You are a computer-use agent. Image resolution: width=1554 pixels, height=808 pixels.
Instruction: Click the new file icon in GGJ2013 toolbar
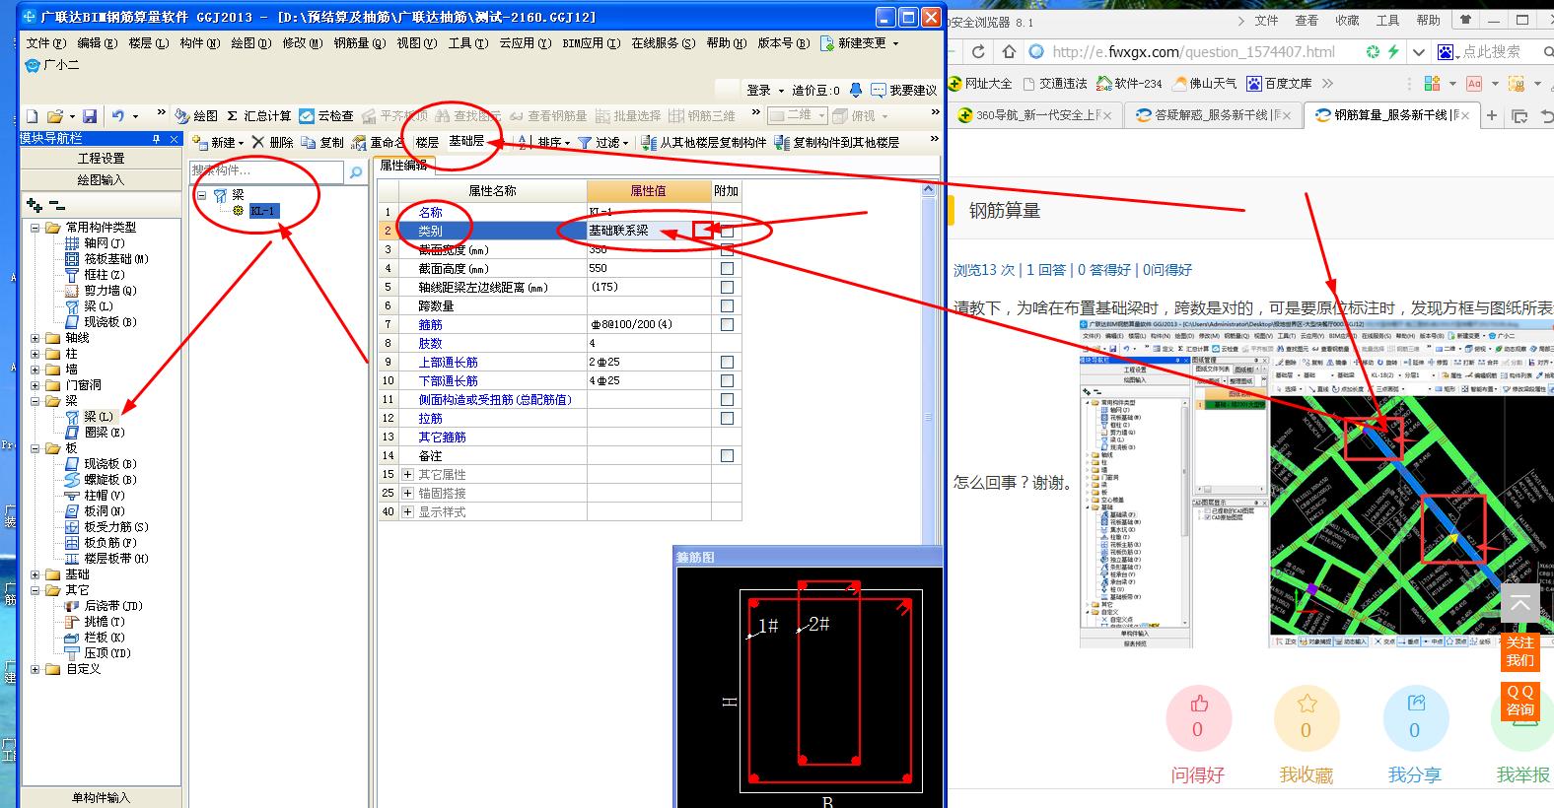(33, 116)
